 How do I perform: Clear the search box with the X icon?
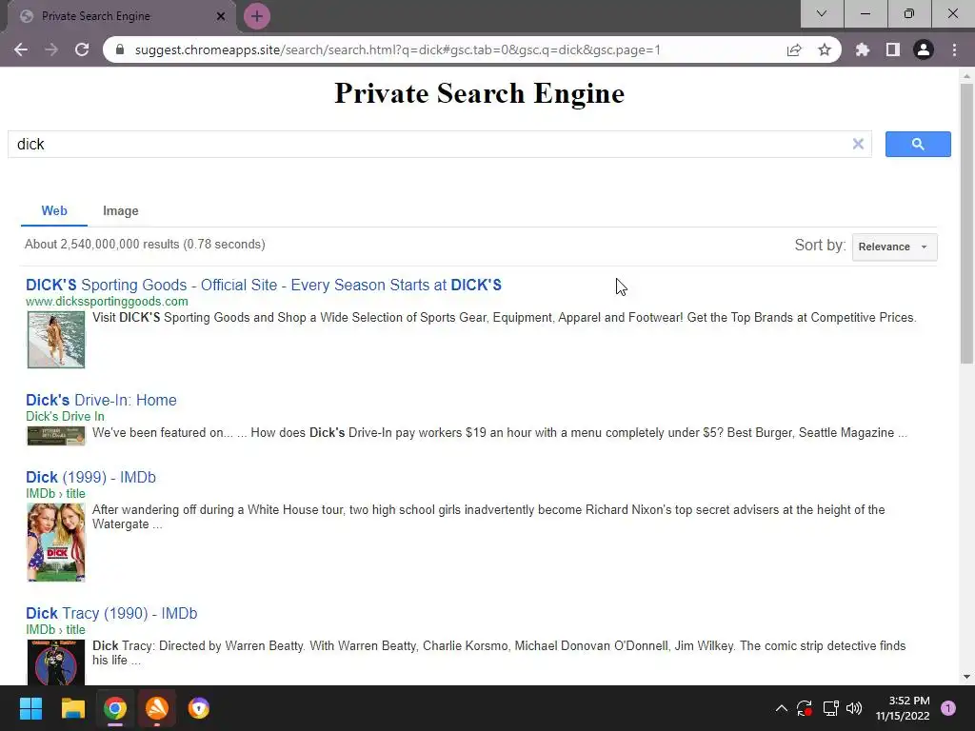[x=858, y=145]
